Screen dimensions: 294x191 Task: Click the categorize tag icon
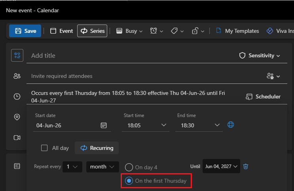pos(174,31)
